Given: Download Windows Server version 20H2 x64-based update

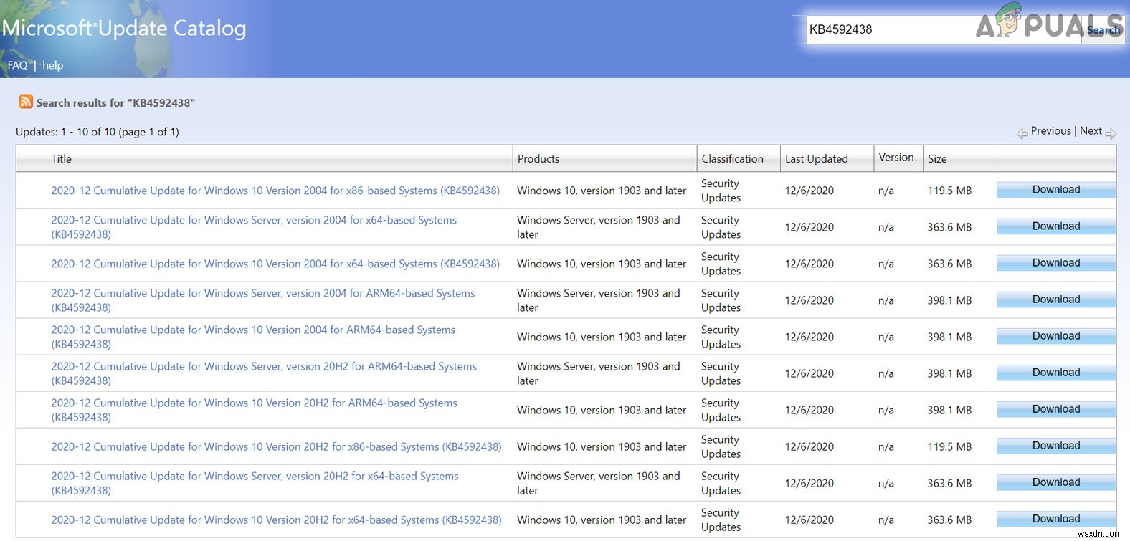Looking at the screenshot, I should (x=1056, y=482).
